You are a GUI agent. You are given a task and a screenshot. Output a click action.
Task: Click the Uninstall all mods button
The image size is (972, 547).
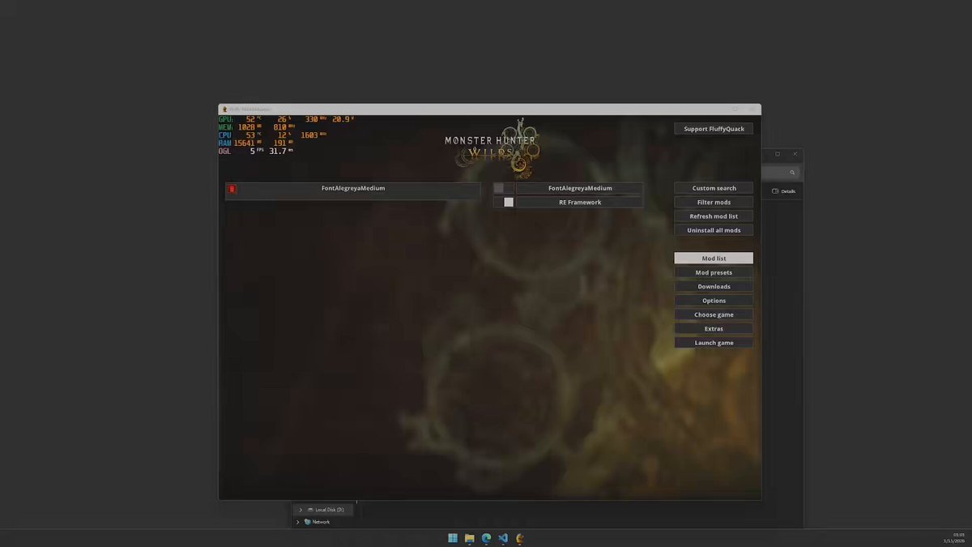(714, 230)
